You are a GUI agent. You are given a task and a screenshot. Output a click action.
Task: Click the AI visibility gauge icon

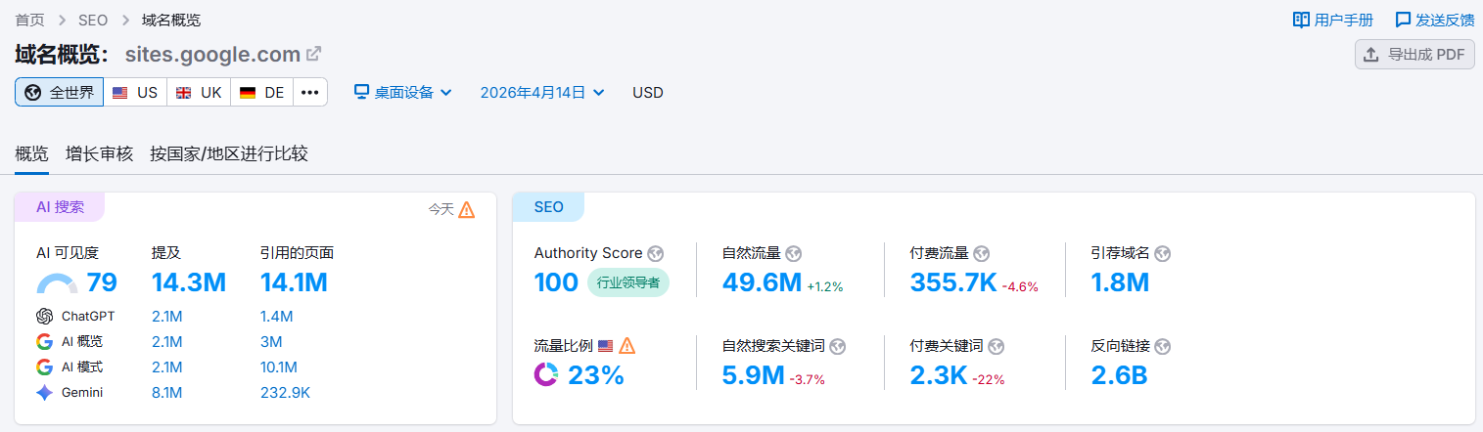coord(57,283)
